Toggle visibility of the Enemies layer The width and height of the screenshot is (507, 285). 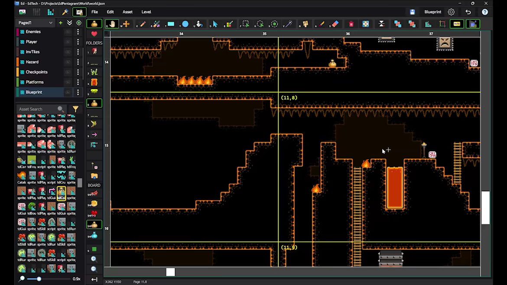coord(68,32)
